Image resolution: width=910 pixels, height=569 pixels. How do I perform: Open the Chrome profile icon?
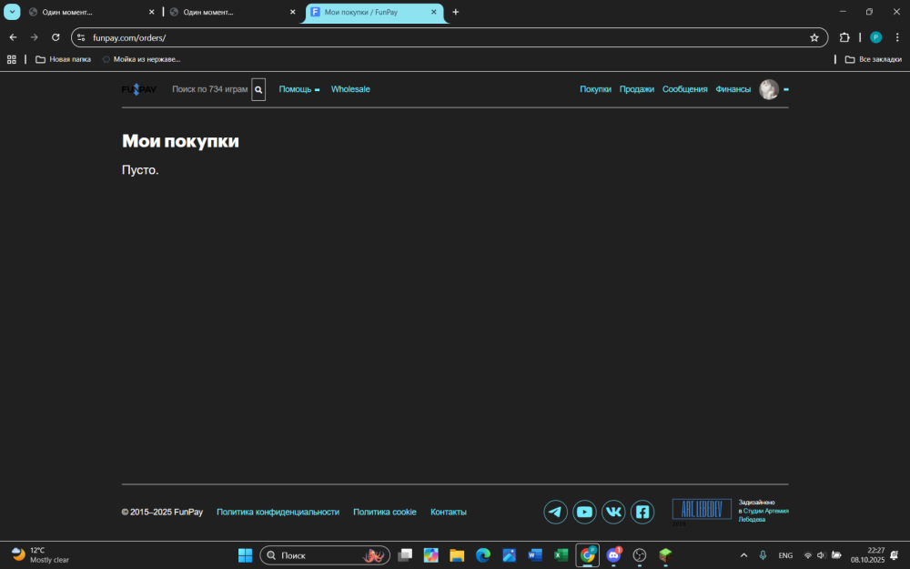click(x=875, y=37)
